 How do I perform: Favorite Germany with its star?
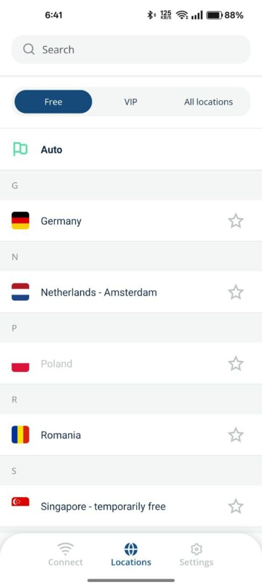click(236, 221)
